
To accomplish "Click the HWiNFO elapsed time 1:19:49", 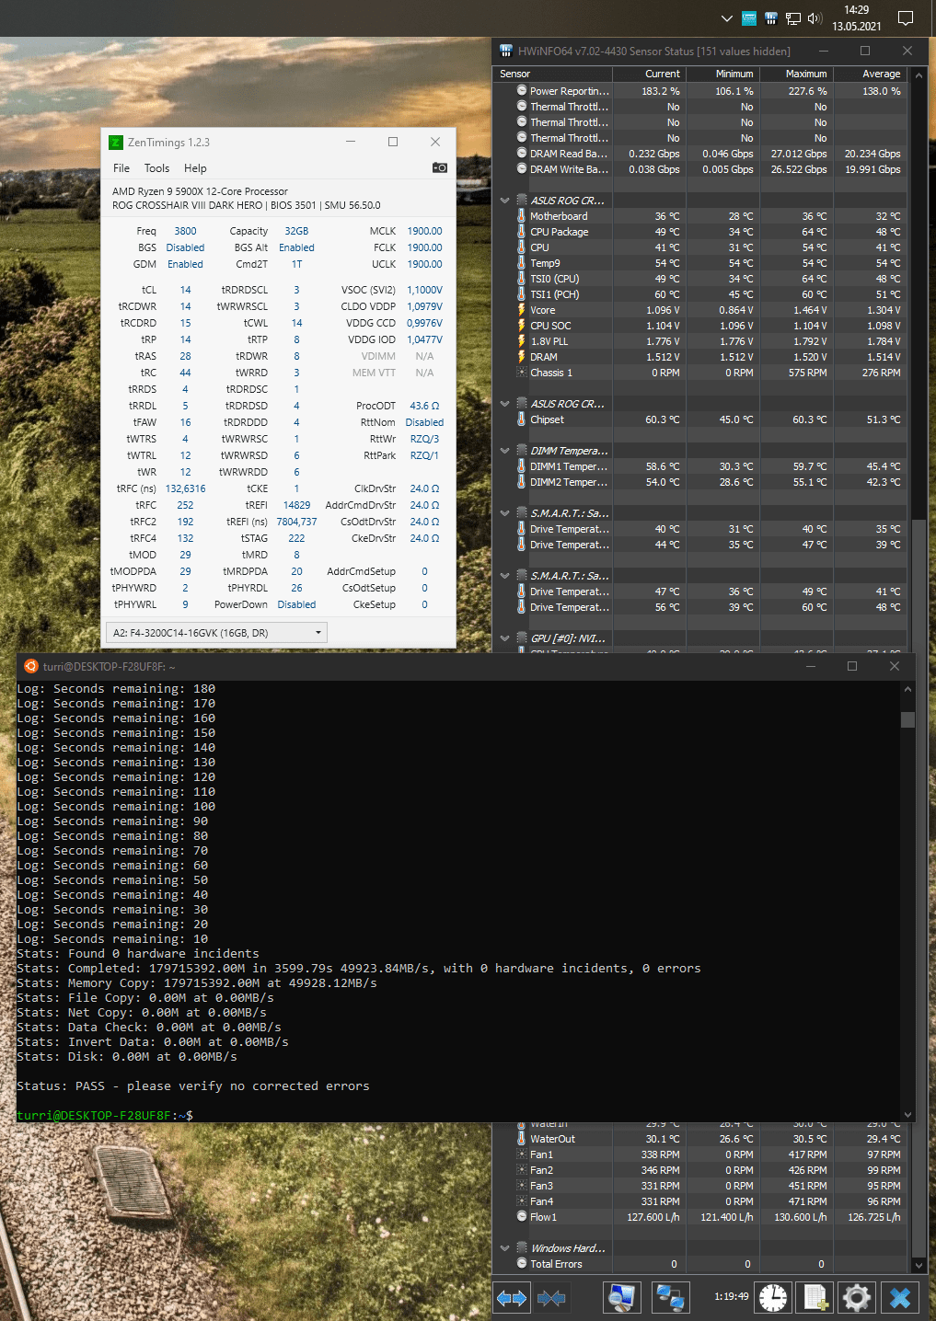I will (731, 1297).
